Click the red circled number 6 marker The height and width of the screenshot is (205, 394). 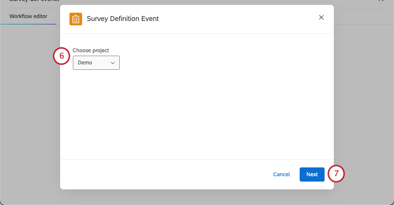point(62,56)
